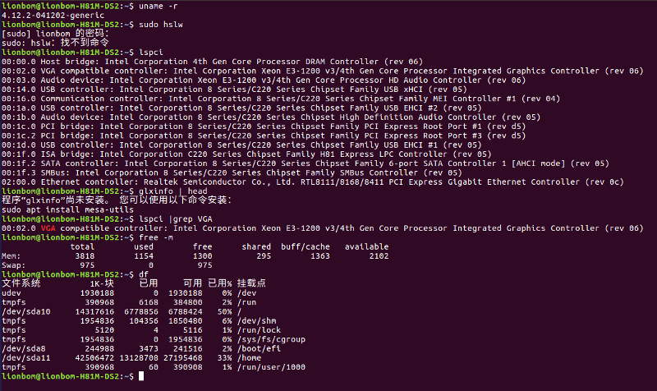Click the red highlighted VGA grep match
The image size is (657, 391).
tap(48, 228)
